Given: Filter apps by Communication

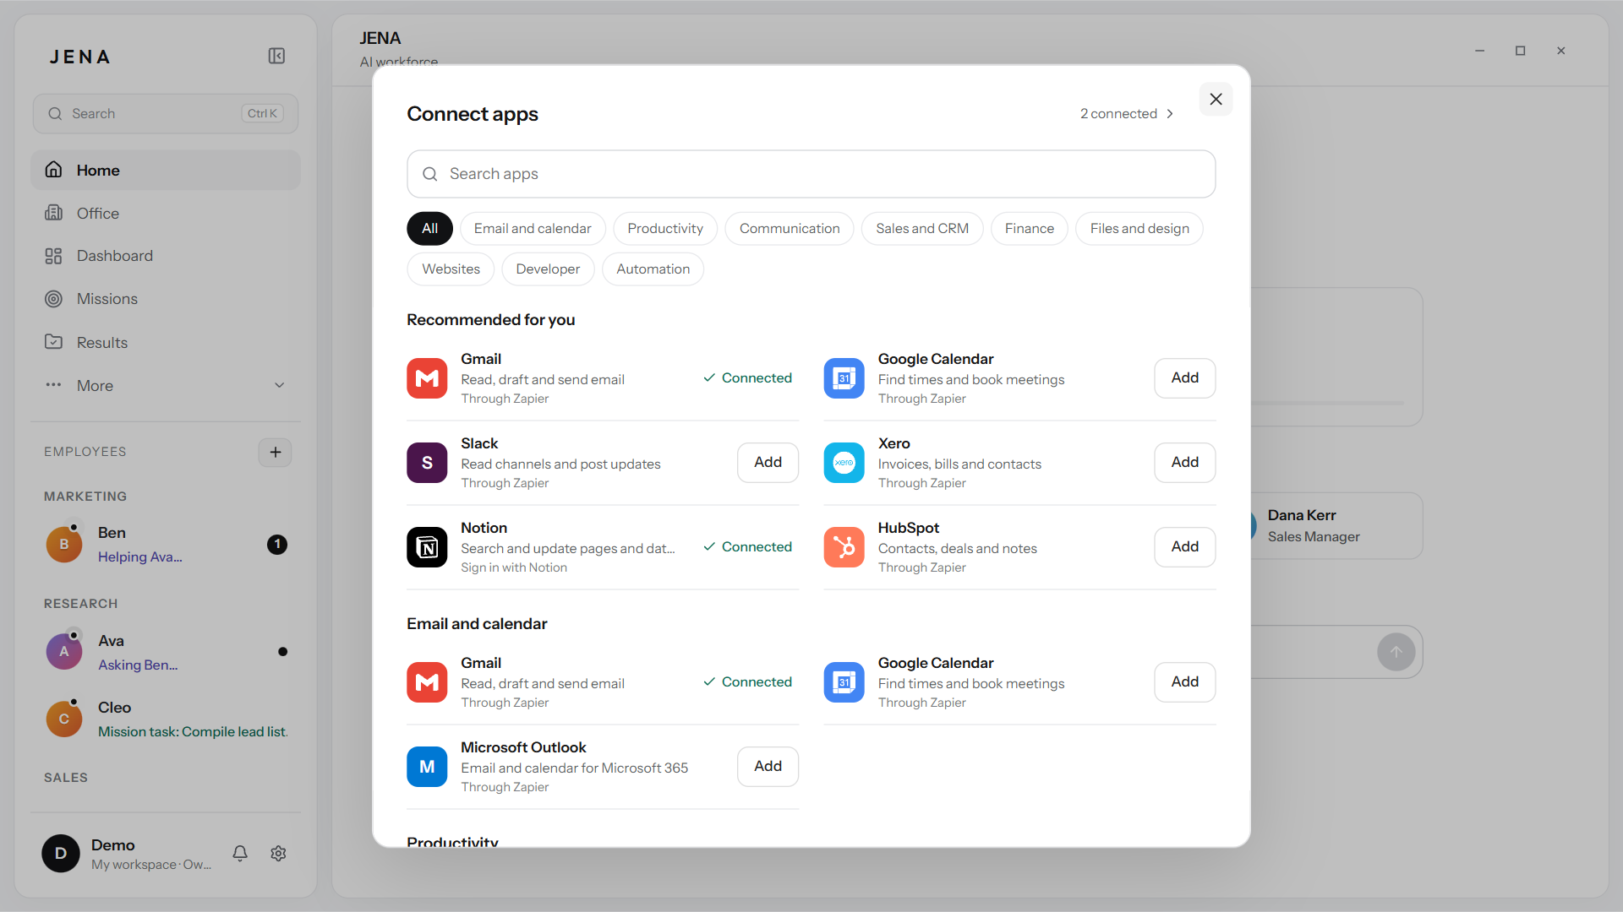Looking at the screenshot, I should click(x=790, y=228).
